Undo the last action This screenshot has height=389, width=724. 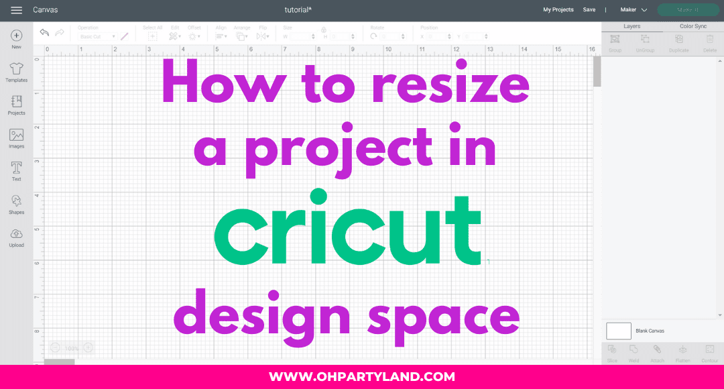coord(44,32)
